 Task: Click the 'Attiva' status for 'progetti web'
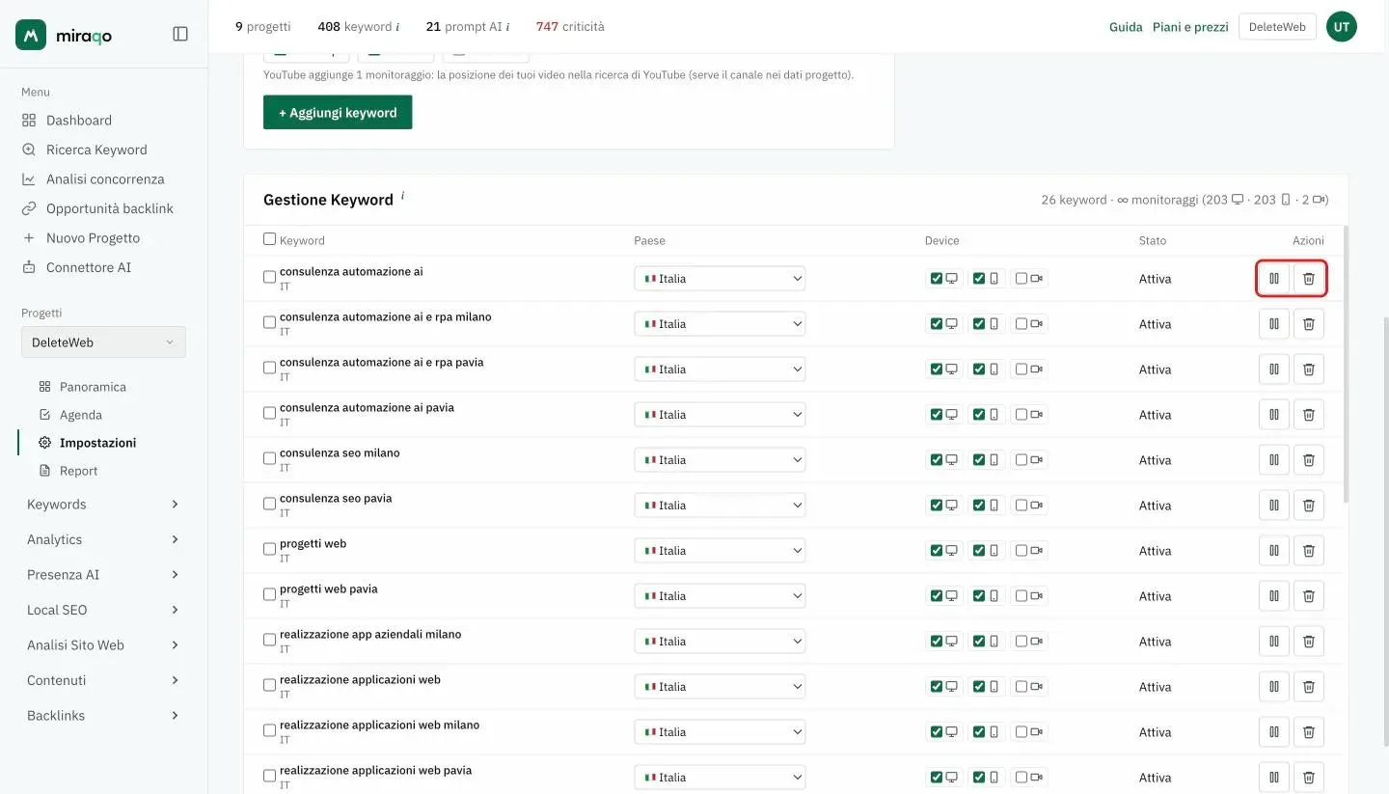click(x=1156, y=551)
